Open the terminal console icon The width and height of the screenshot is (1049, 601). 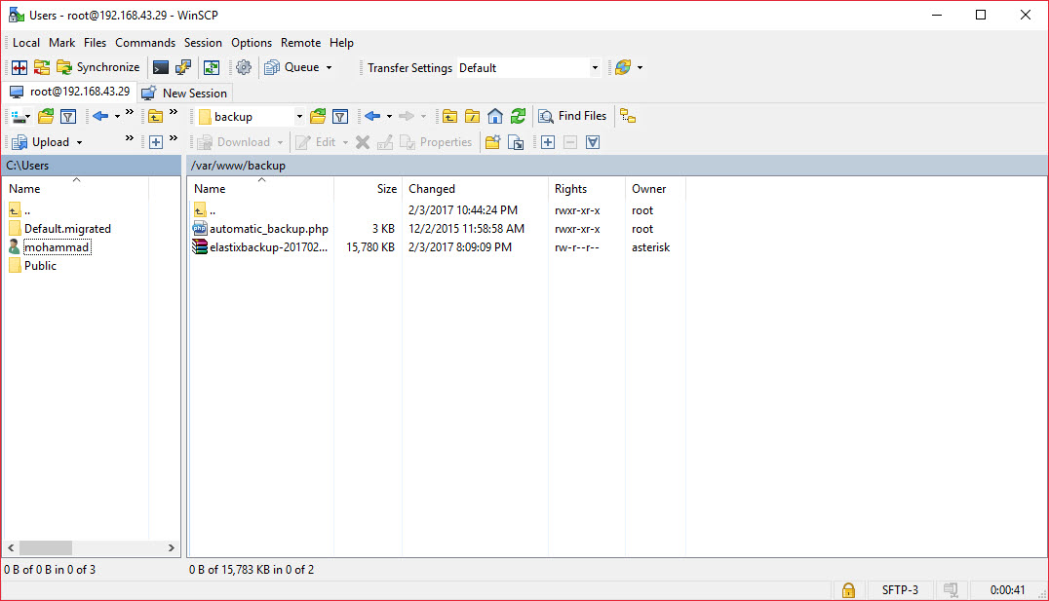tap(161, 67)
